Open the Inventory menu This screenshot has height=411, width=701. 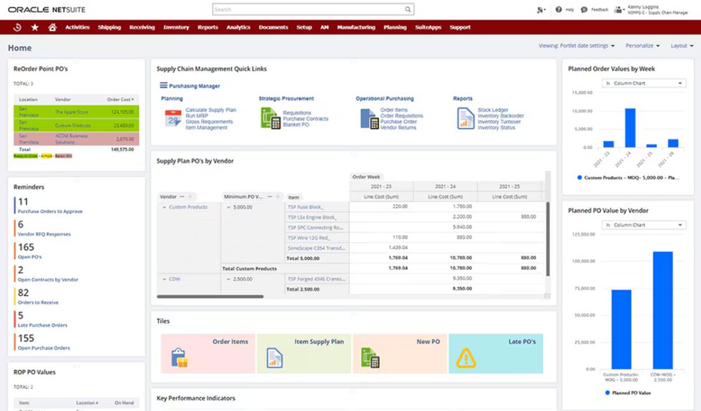(176, 27)
